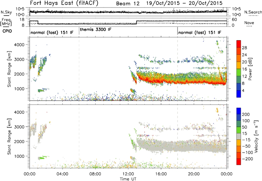Click the 'normal (fast) 151 IF' label starting at 00:00

[52, 32]
